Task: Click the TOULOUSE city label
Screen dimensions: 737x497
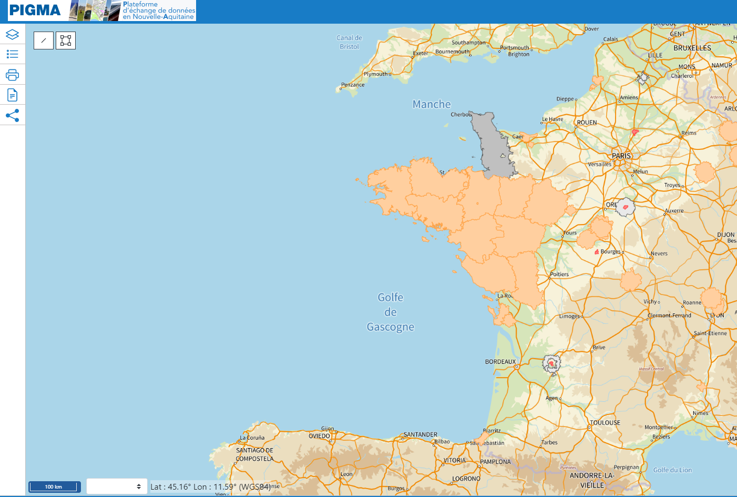Action: [605, 423]
